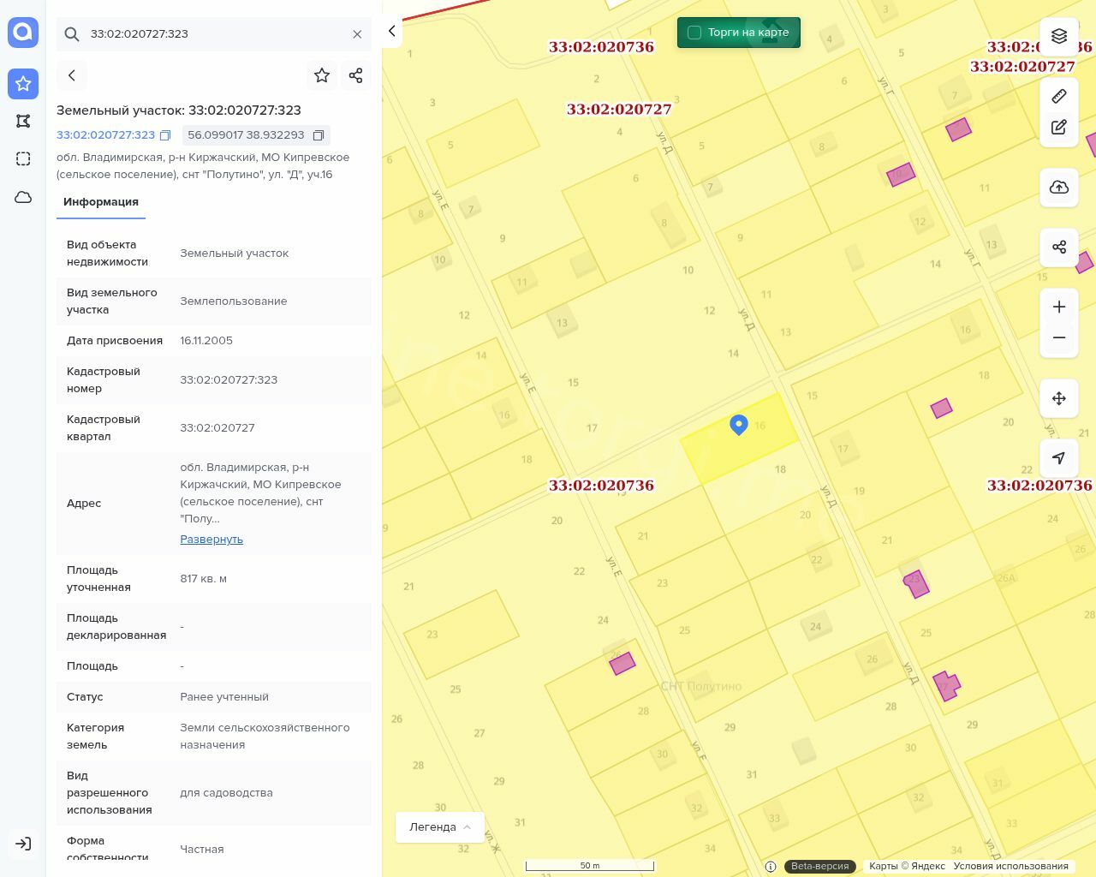Zoom in the map with plus
Image resolution: width=1096 pixels, height=877 pixels.
pyautogui.click(x=1059, y=307)
